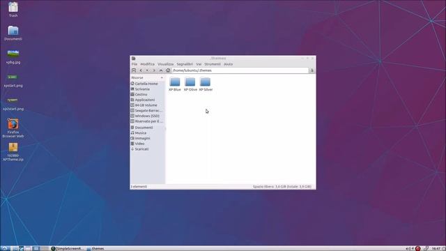Select the Trash desktop icon
Viewport: 446px width, 251px height.
pyautogui.click(x=13, y=9)
